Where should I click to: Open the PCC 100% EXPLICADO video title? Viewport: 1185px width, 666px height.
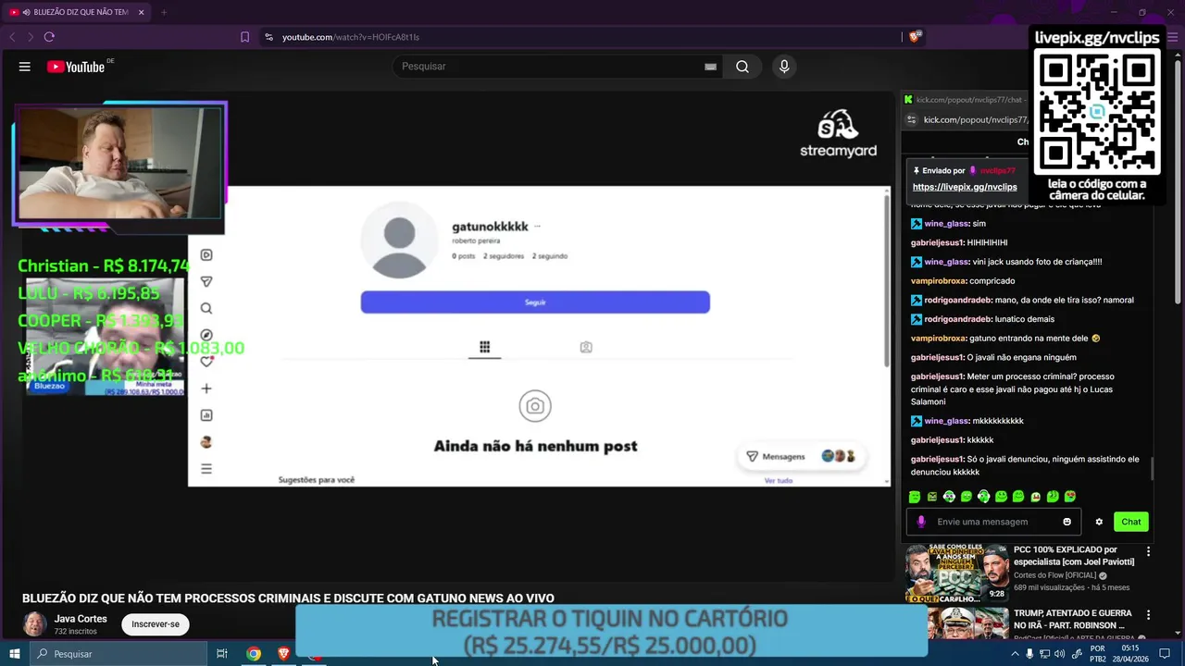tap(1074, 556)
